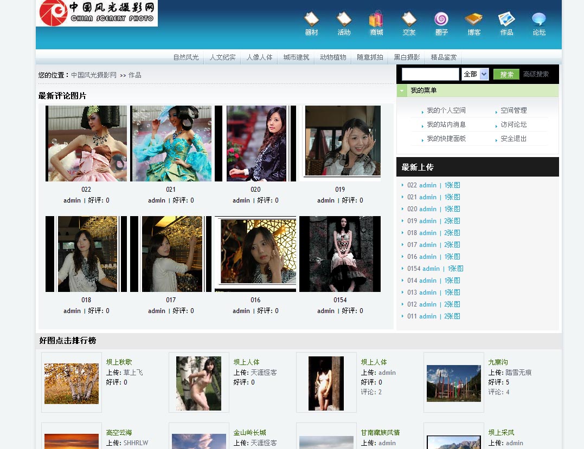Click admin link beside 016 in 最新上传

428,257
